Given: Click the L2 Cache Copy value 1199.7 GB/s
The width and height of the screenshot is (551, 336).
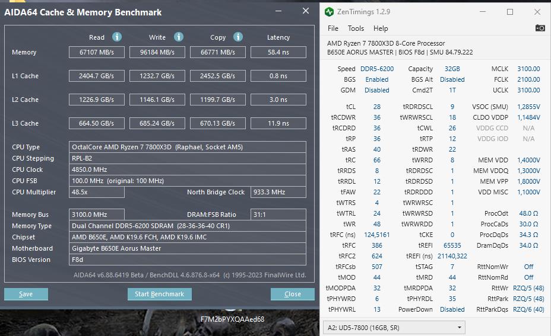Looking at the screenshot, I should (217, 100).
